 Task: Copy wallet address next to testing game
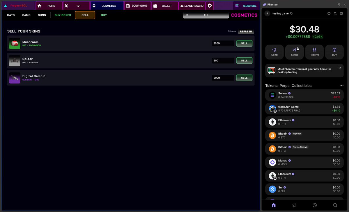point(291,14)
